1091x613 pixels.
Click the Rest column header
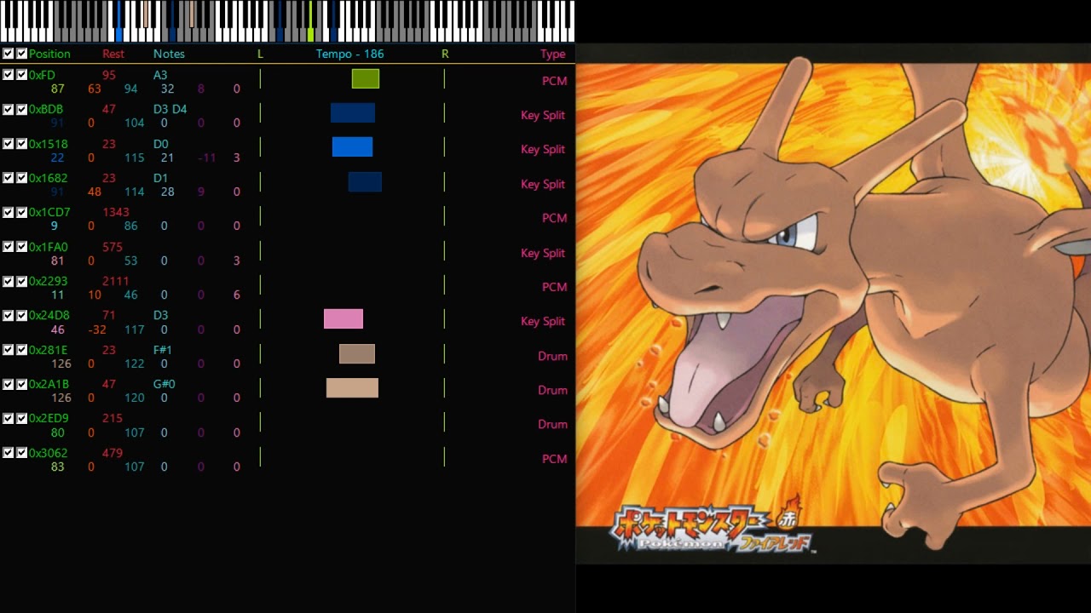click(113, 54)
